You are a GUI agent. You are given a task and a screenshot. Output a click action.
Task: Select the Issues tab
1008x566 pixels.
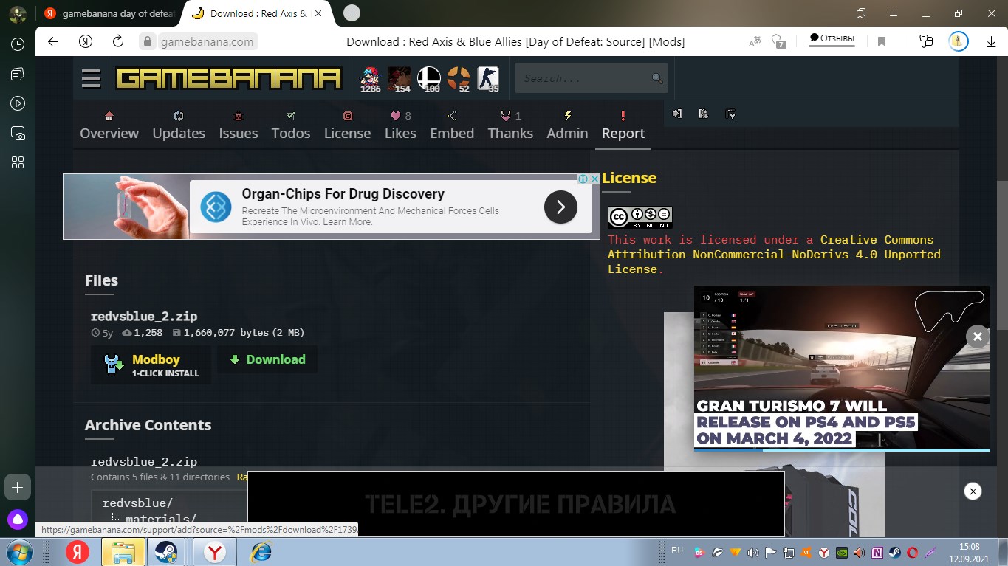(x=239, y=125)
